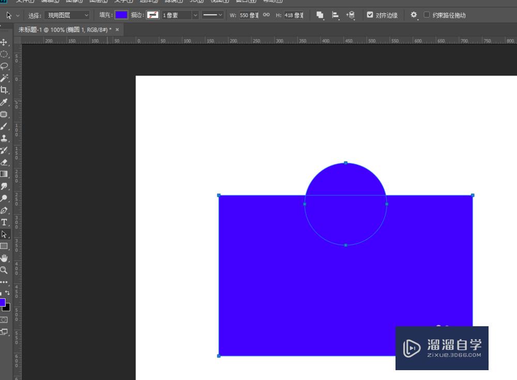Toggle the 对齐边缘 checkbox

(370, 15)
